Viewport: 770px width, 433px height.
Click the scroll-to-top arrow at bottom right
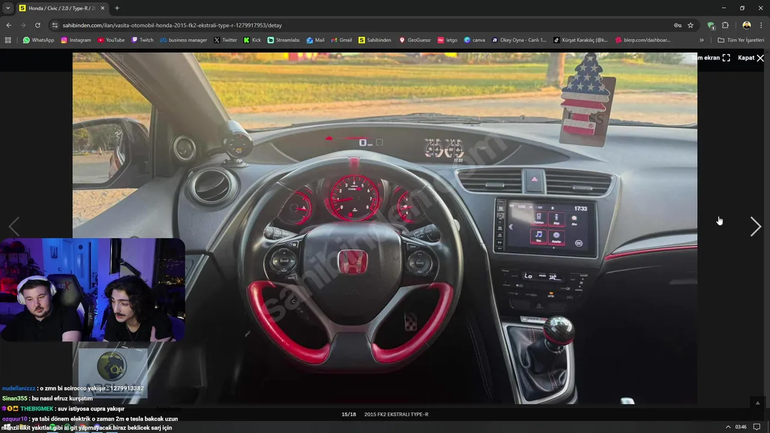click(x=757, y=403)
